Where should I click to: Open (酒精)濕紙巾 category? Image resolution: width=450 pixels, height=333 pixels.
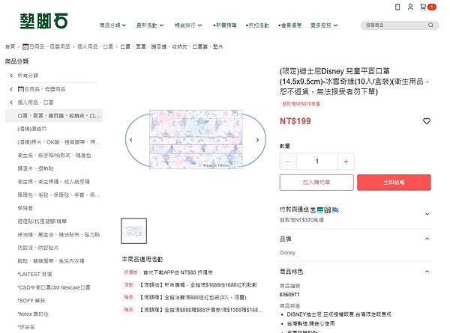click(32, 129)
